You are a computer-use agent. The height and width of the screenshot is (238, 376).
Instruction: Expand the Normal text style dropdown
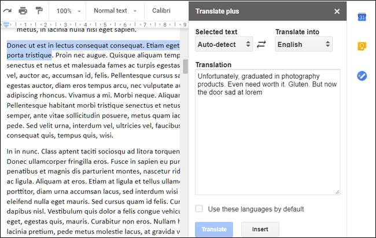115,10
